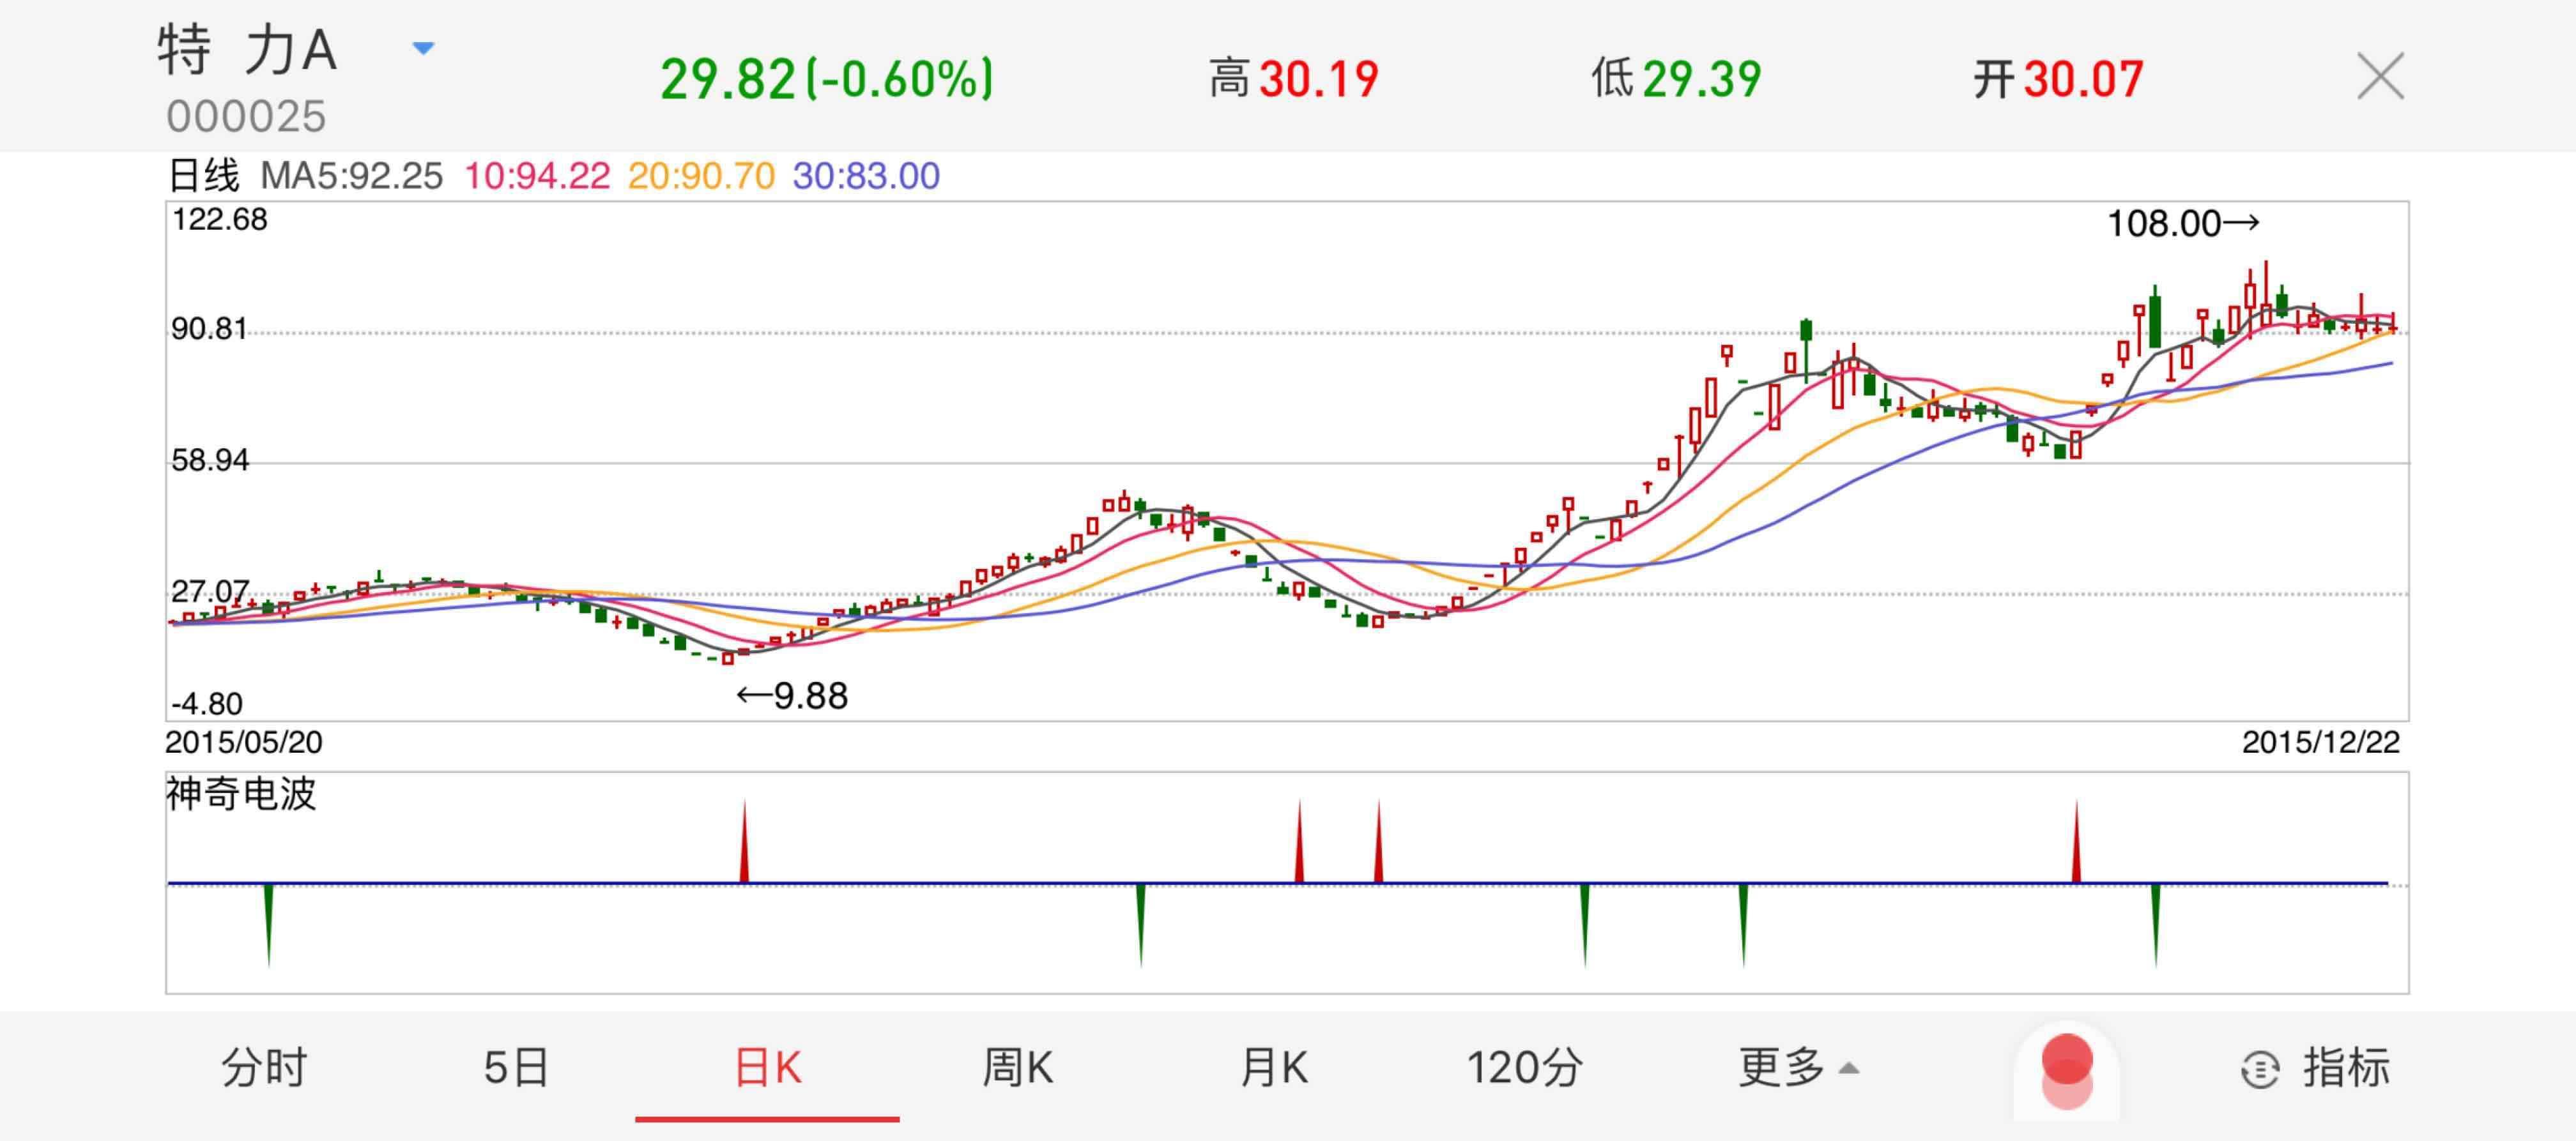2576x1141 pixels.
Task: Switch to the 分时 tab
Action: click(263, 1067)
